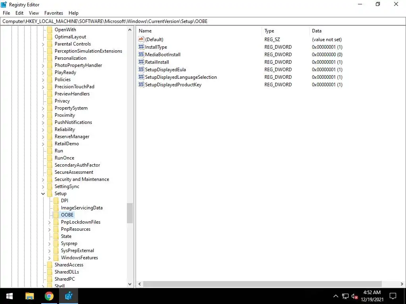
Task: Open the File menu
Action: (6, 13)
